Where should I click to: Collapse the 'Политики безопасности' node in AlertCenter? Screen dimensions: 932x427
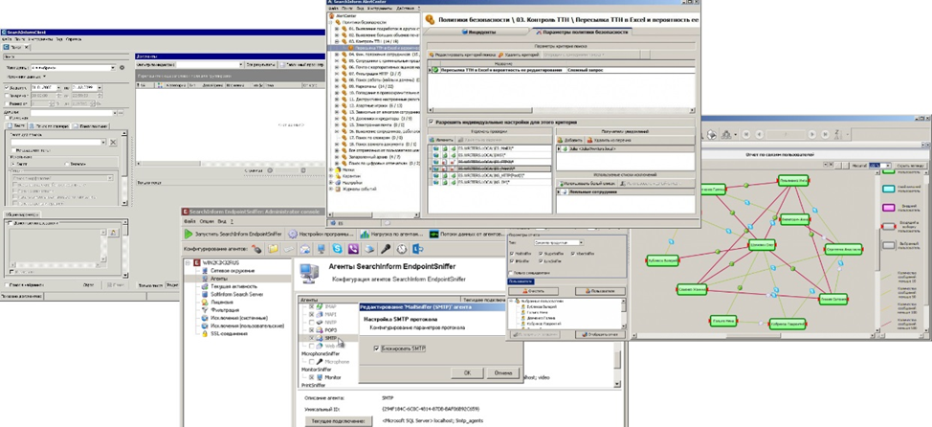point(331,21)
